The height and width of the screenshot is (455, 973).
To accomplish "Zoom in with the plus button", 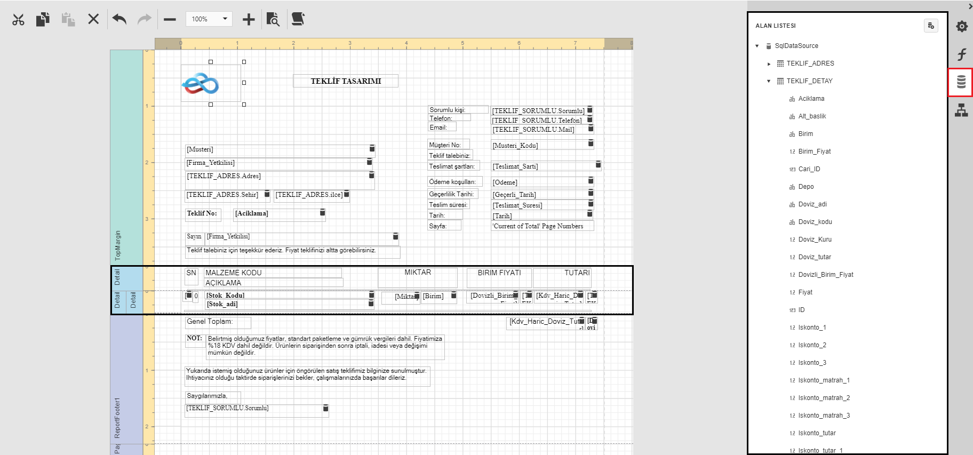I will click(x=249, y=20).
